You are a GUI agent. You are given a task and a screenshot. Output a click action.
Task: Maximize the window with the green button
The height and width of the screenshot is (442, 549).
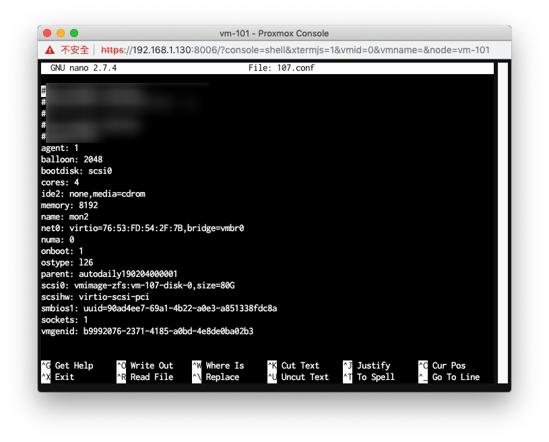74,33
